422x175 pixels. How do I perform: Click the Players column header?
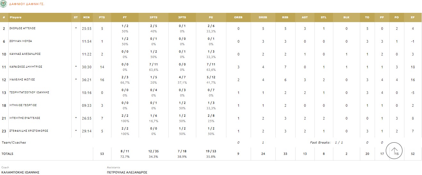click(x=16, y=17)
